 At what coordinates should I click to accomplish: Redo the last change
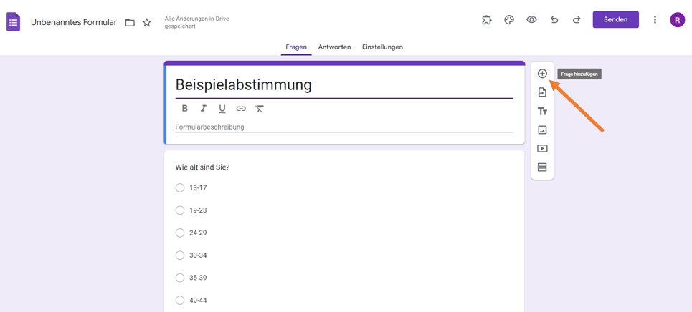click(577, 20)
